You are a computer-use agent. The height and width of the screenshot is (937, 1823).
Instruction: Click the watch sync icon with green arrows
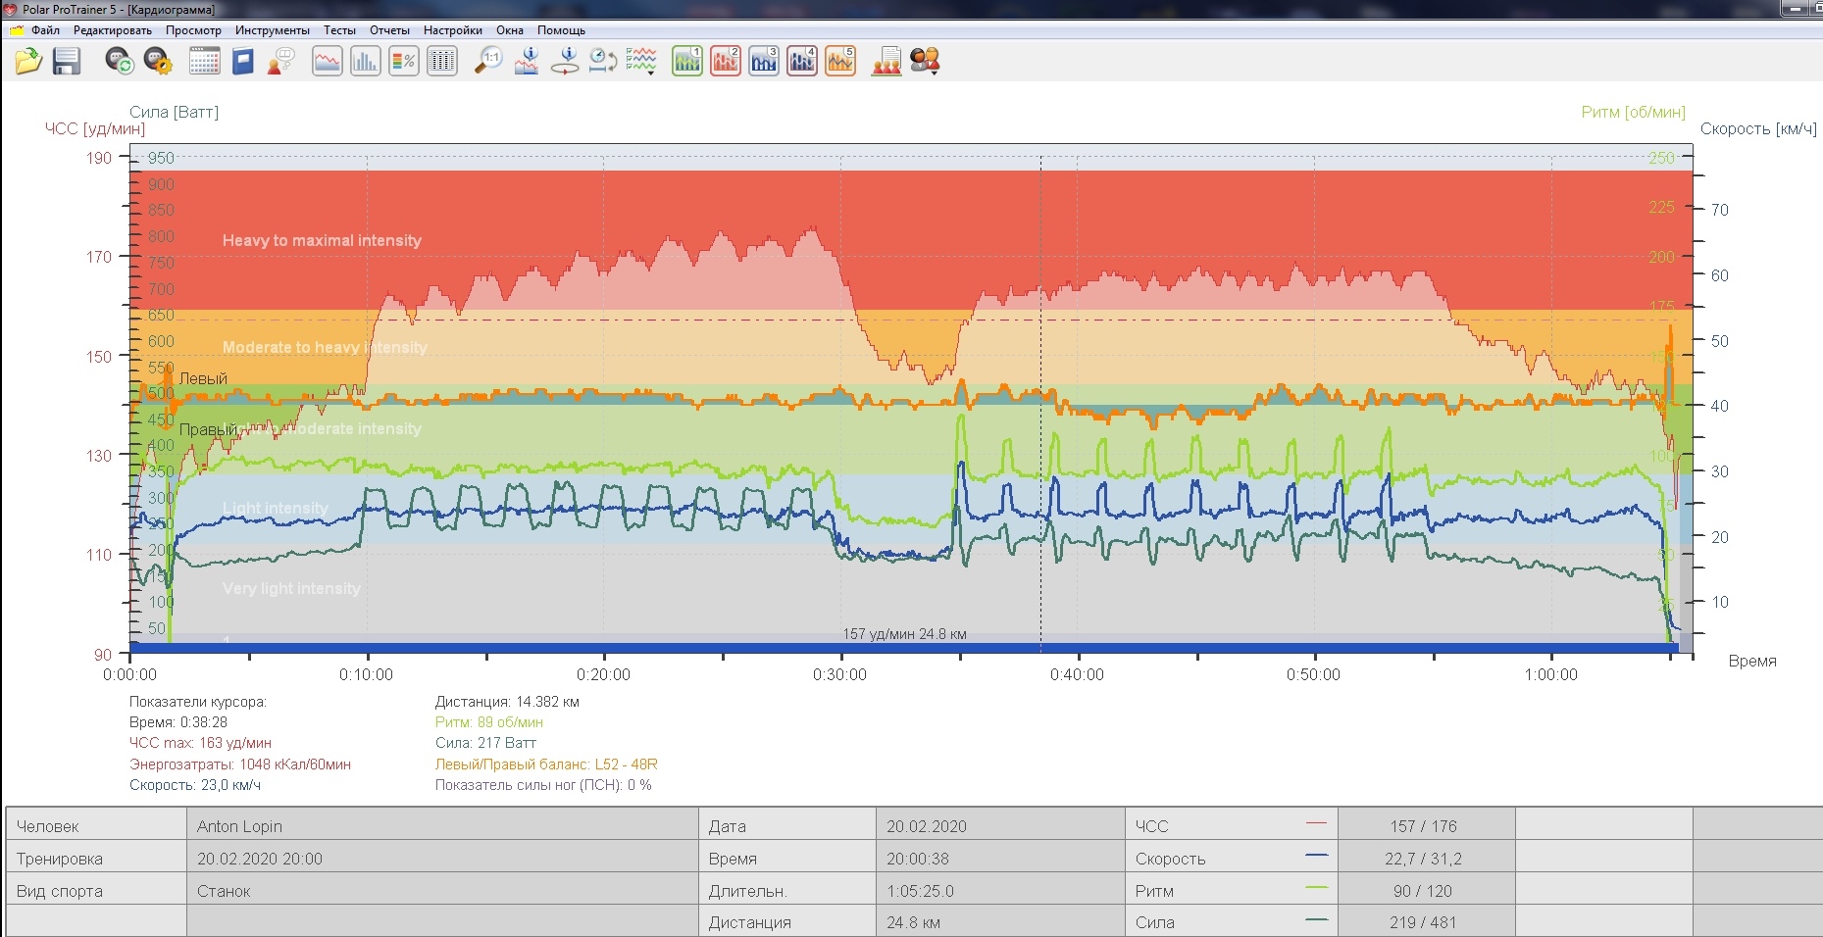120,62
